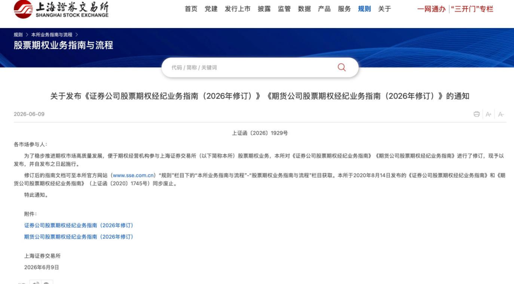Open the 披露 menu item
The height and width of the screenshot is (284, 514).
(x=264, y=9)
